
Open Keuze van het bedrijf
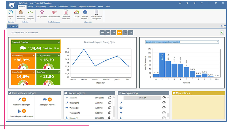21,12
